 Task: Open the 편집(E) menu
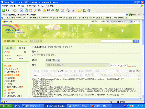13,6
